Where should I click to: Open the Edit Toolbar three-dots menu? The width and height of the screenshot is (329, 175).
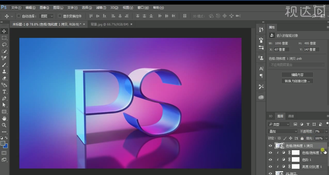point(4,132)
